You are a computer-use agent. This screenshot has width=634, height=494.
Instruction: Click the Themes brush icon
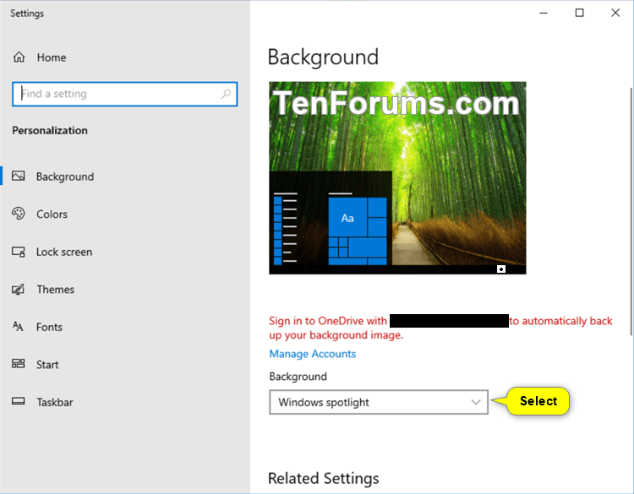pyautogui.click(x=19, y=289)
